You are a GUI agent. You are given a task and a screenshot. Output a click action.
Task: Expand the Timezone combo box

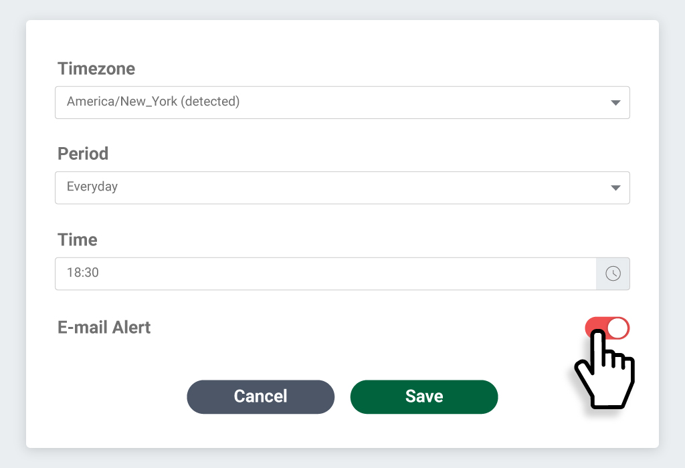pos(342,102)
